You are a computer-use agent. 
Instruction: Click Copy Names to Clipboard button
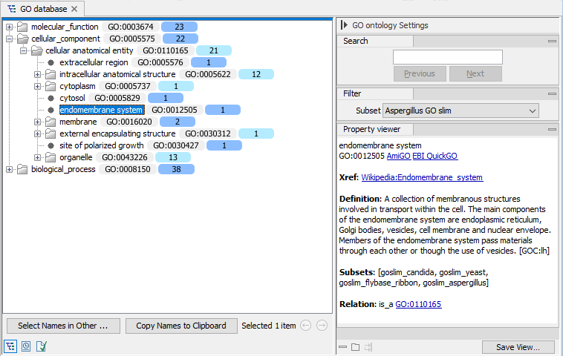[x=181, y=326]
